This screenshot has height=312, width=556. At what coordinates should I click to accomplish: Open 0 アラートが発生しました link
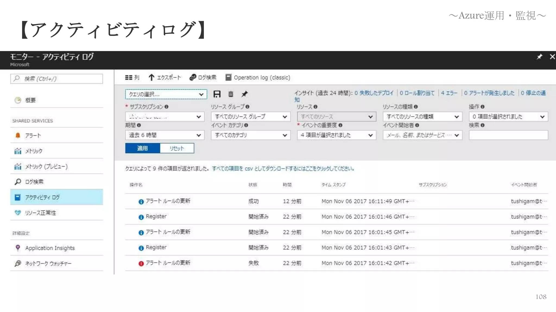(x=489, y=93)
